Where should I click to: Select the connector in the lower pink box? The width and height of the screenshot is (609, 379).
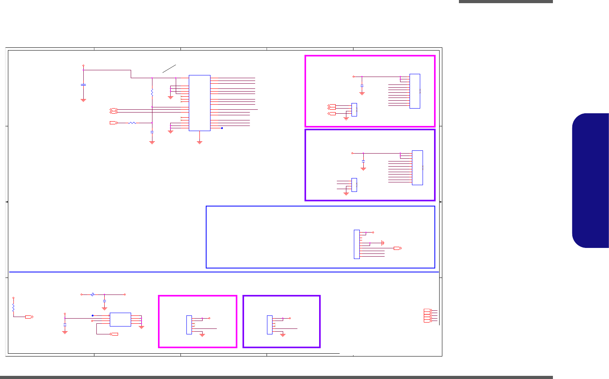pos(189,325)
